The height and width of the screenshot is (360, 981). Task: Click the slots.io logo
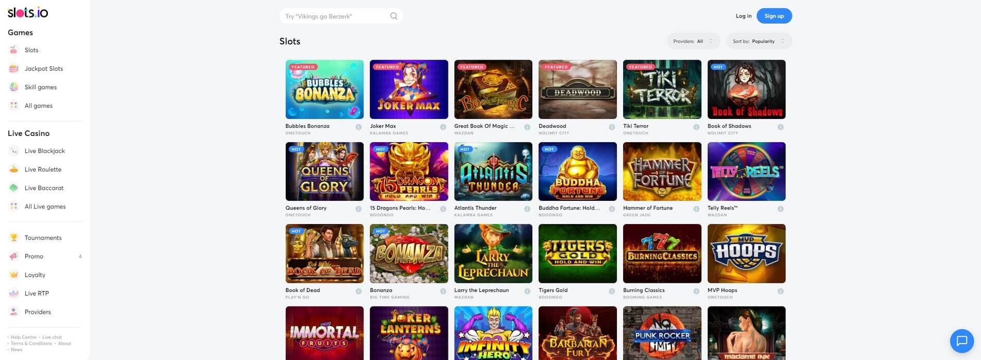pos(28,12)
